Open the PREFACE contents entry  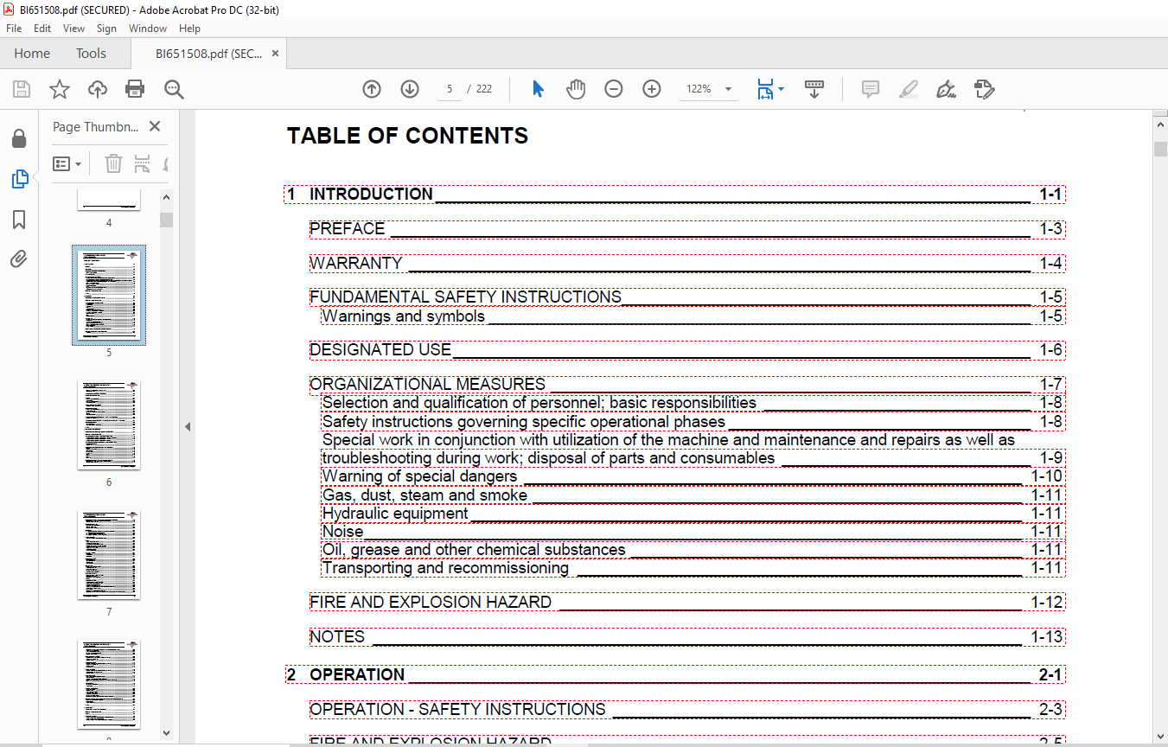pyautogui.click(x=687, y=228)
